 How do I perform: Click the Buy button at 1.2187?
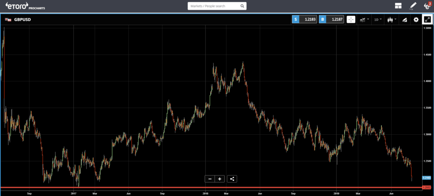[331, 19]
